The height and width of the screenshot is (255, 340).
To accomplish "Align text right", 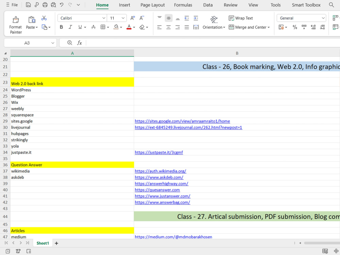I will click(177, 27).
